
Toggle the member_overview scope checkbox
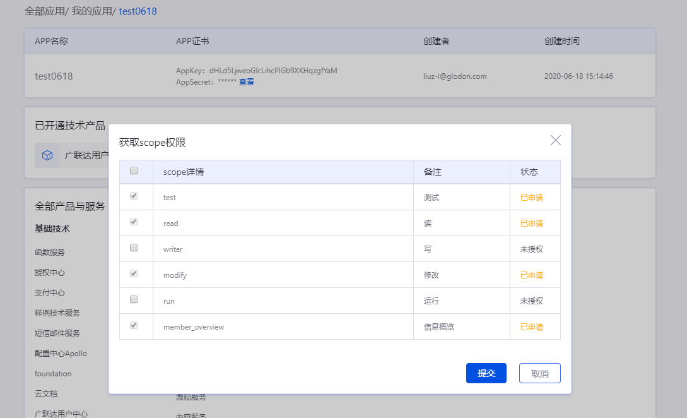(134, 326)
